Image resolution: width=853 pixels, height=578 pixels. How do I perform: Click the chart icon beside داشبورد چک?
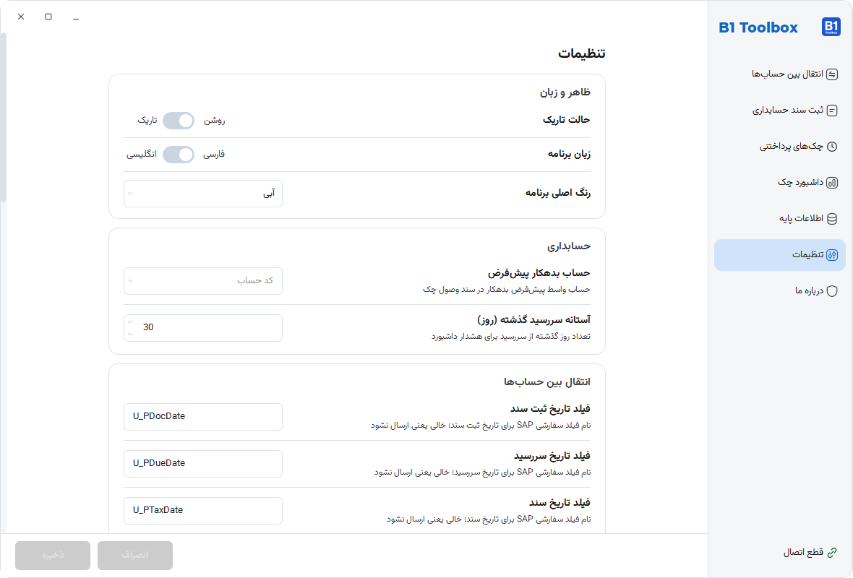(832, 183)
